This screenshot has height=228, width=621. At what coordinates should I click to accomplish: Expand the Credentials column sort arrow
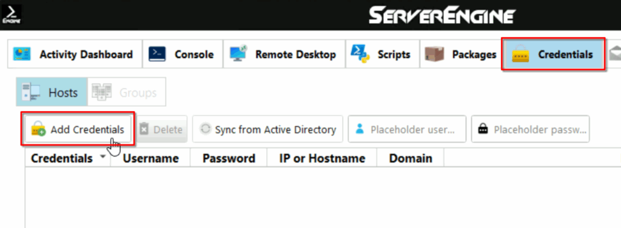(103, 157)
